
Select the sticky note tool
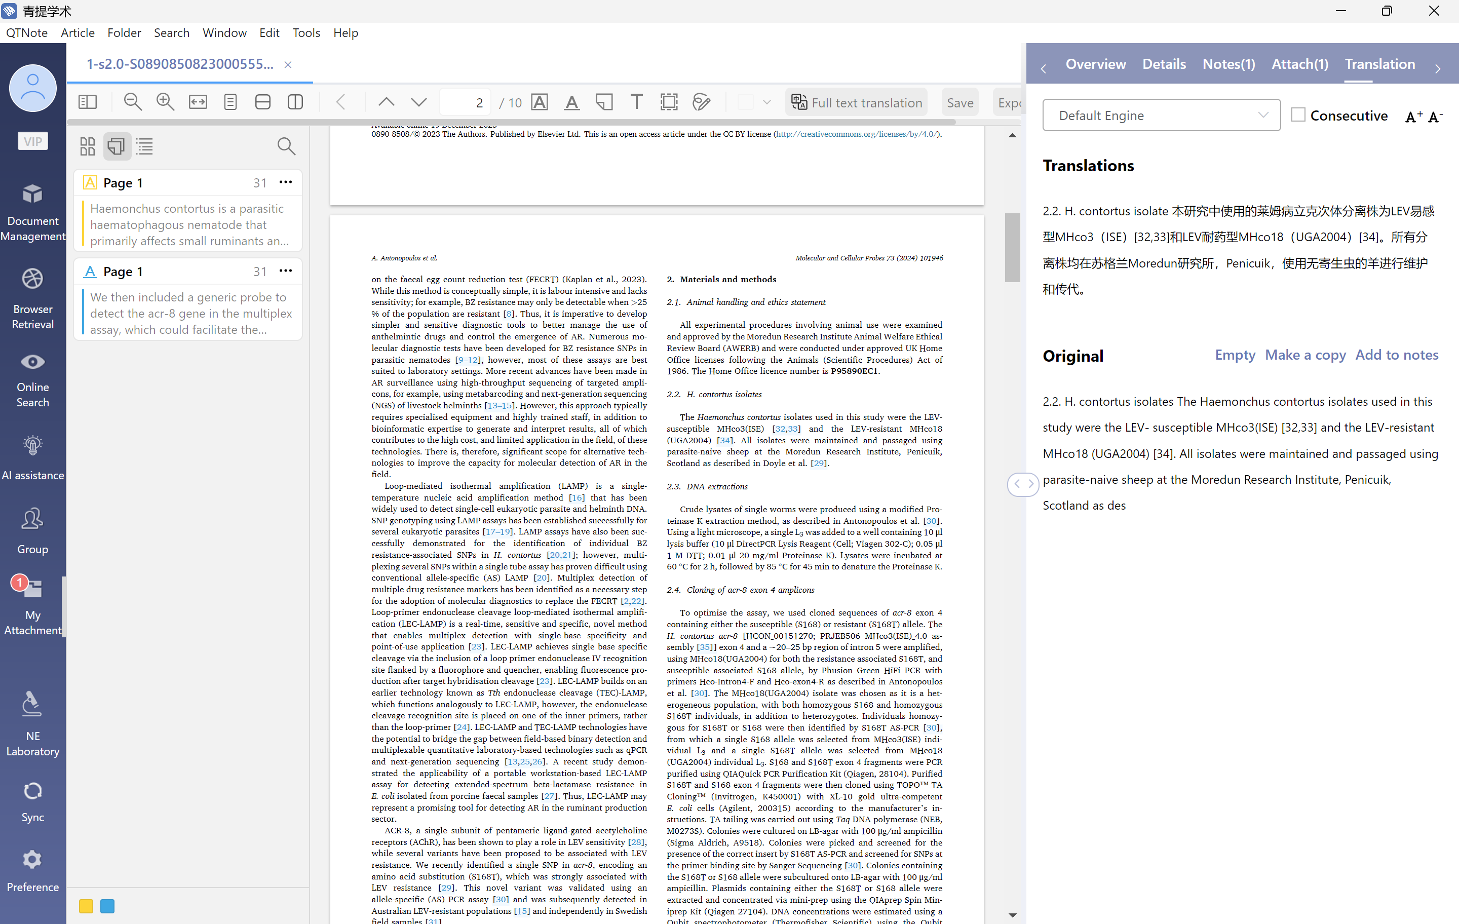tap(604, 102)
